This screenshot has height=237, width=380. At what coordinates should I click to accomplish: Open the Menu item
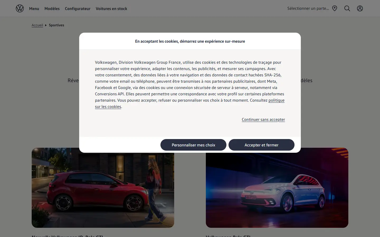point(34,9)
